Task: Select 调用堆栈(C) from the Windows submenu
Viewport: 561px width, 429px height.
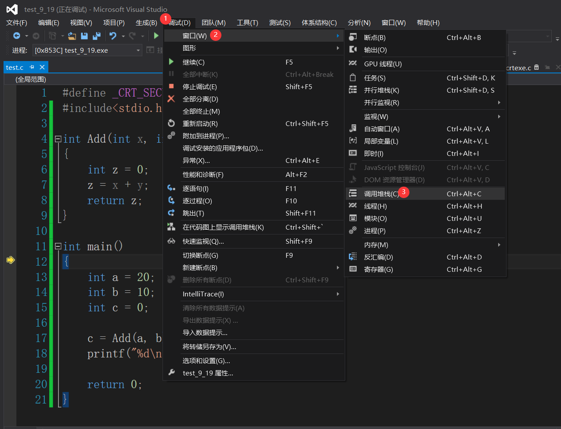Action: pos(425,194)
